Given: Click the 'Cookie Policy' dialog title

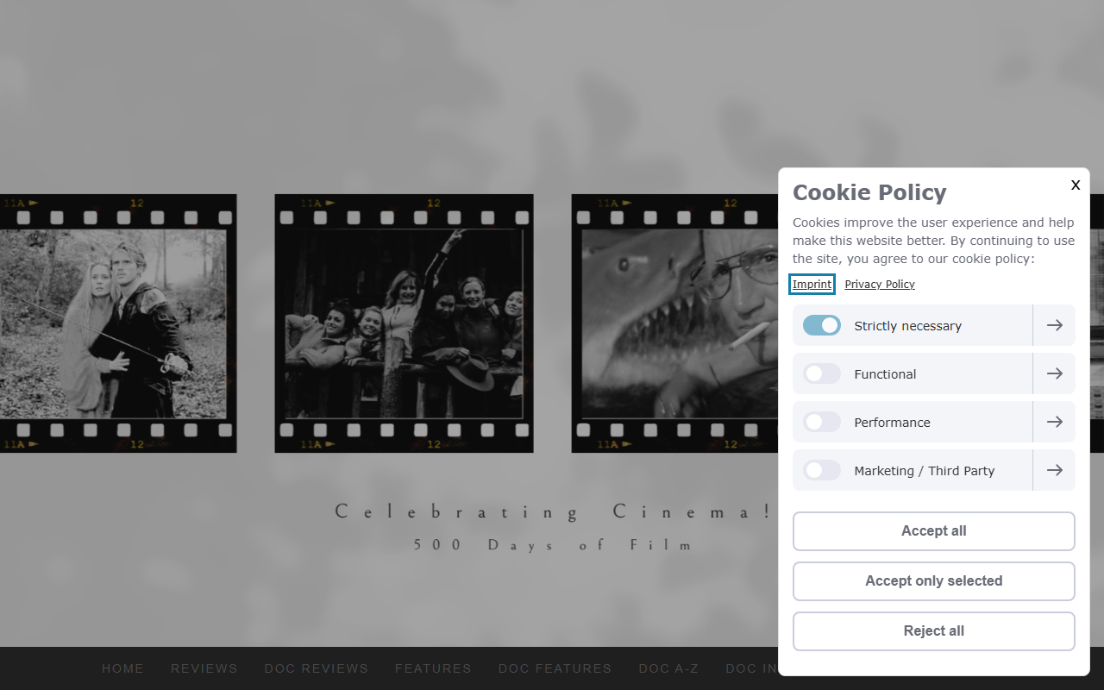Looking at the screenshot, I should coord(869,192).
